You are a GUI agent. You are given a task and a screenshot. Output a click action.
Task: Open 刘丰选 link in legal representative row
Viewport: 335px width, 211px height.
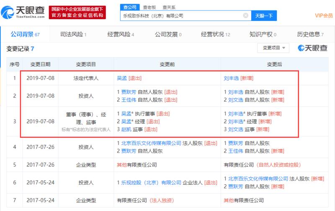(231, 78)
